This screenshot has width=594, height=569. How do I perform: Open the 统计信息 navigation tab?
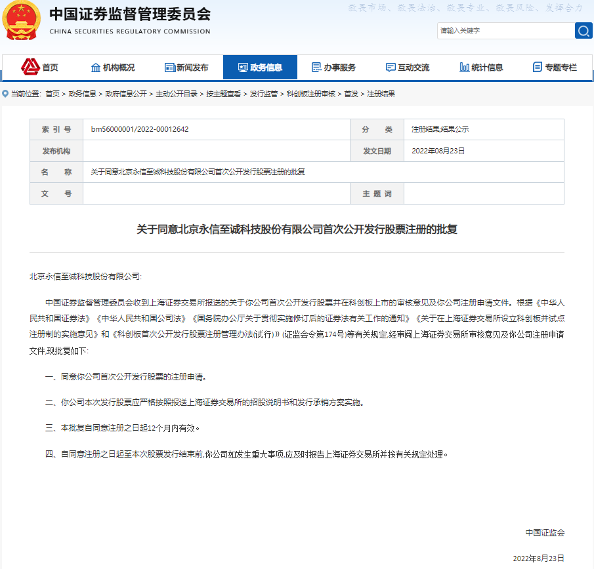(481, 68)
